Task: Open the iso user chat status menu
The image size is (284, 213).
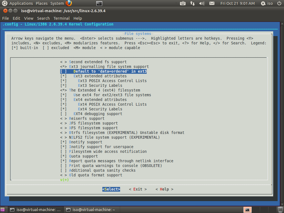Action: pos(267,3)
